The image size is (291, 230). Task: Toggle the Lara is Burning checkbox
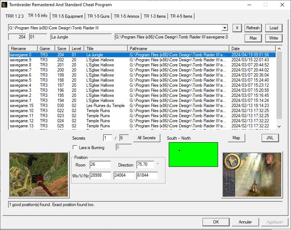click(75, 147)
